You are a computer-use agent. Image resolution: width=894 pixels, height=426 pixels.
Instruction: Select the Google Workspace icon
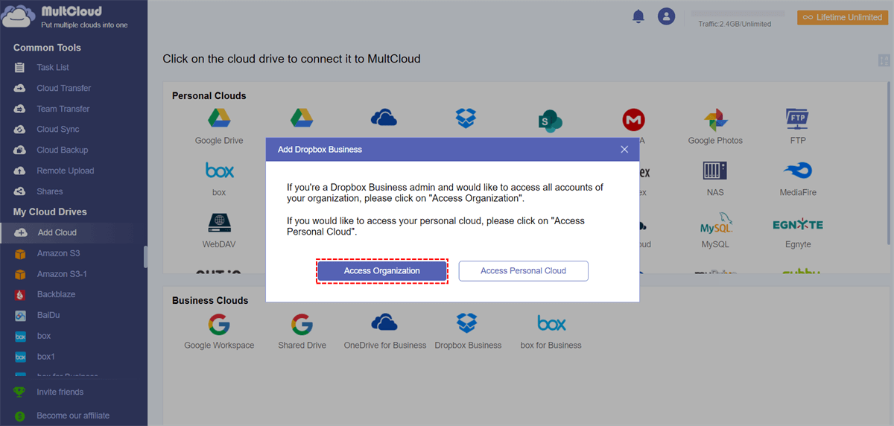219,324
